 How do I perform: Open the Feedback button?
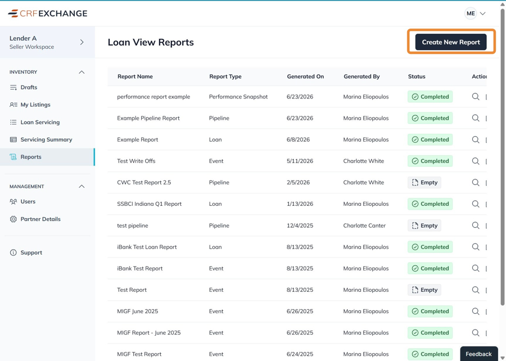coord(478,354)
